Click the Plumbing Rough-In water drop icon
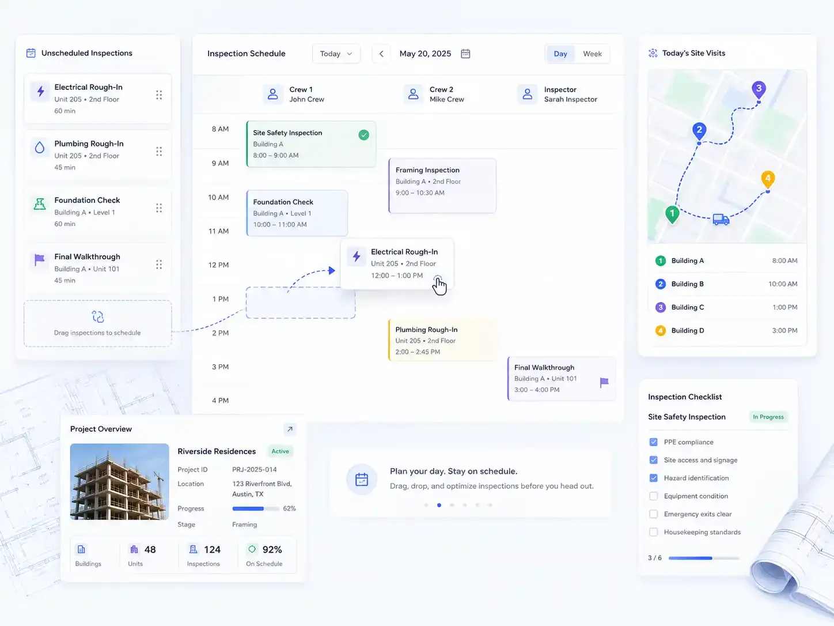The height and width of the screenshot is (626, 834). [x=40, y=148]
